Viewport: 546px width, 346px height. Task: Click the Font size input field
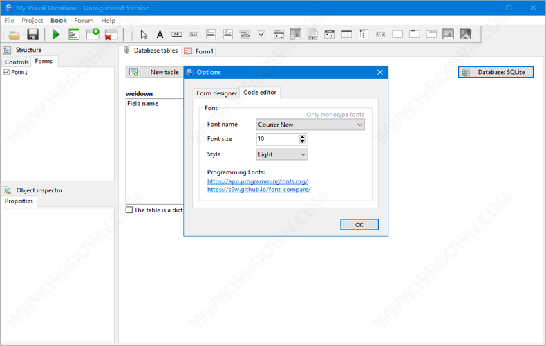tap(277, 139)
